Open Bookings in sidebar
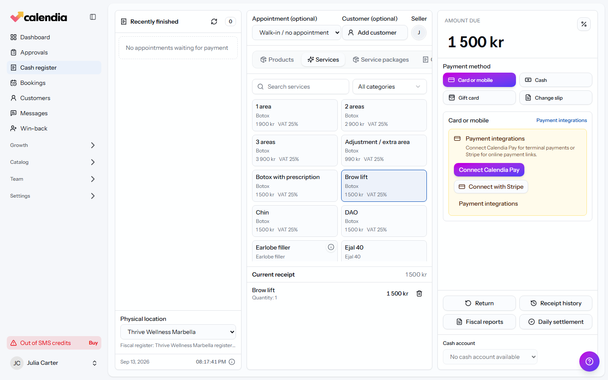Screen dimensions: 608x380 (x=54, y=83)
